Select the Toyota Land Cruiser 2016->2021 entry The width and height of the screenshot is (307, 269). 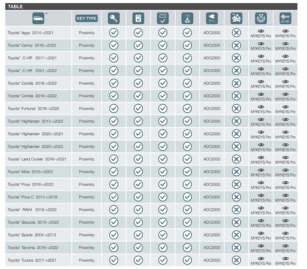coord(37,159)
